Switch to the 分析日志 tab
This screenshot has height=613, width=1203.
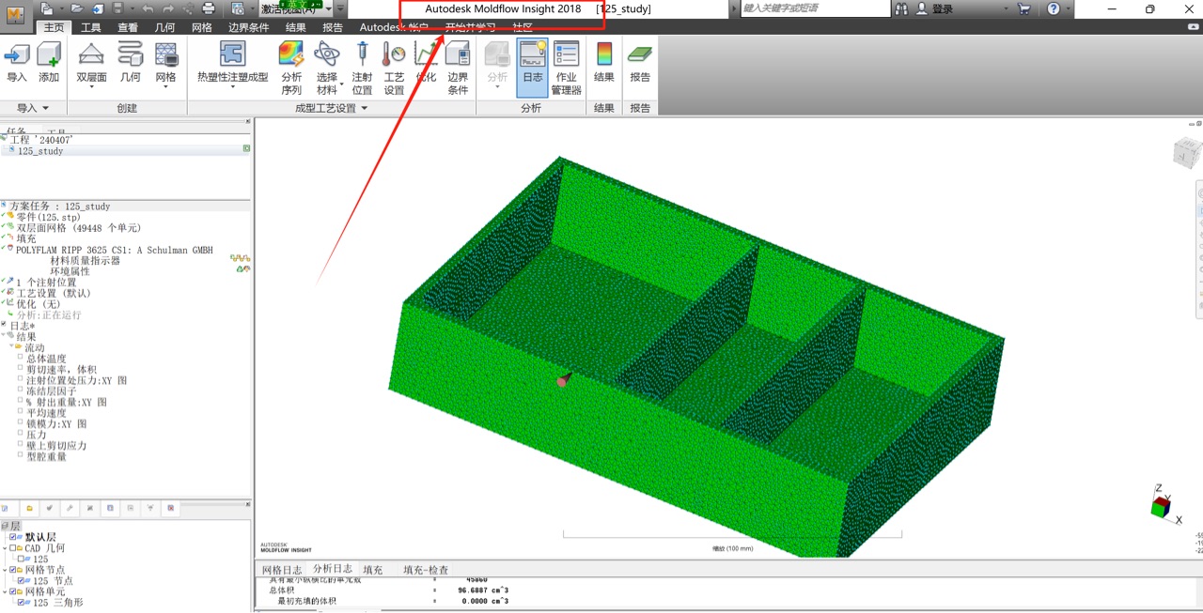click(x=333, y=569)
